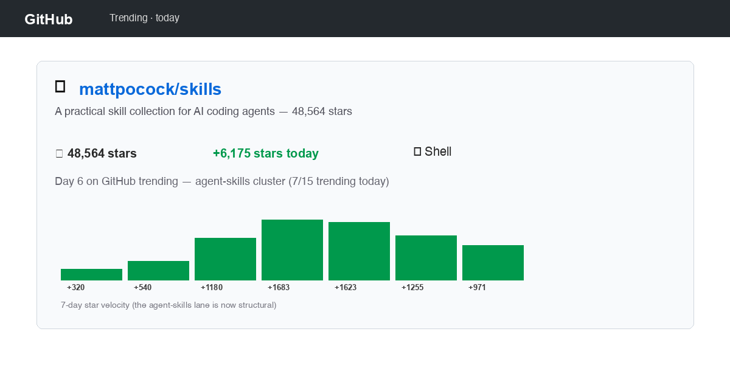Image resolution: width=730 pixels, height=365 pixels.
Task: Click the +1623 value label
Action: click(346, 288)
